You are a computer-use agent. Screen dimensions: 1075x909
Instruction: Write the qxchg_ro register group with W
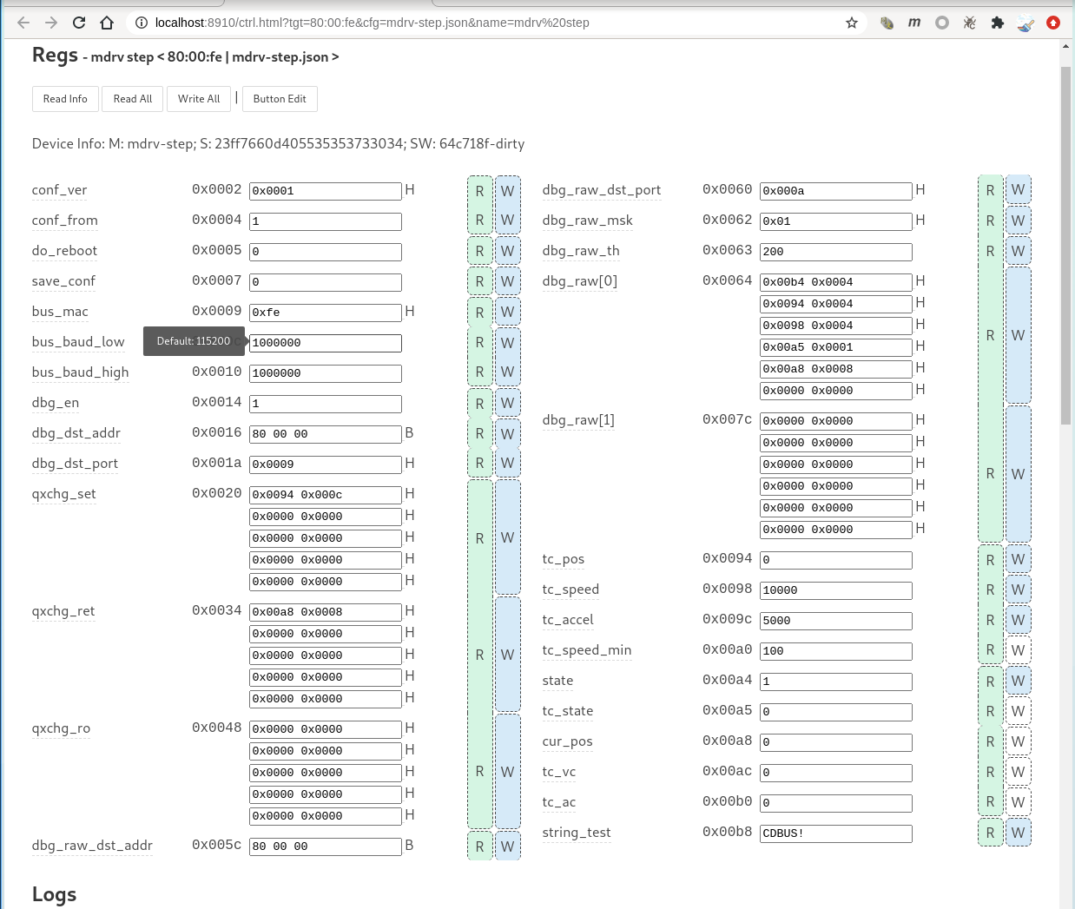point(508,771)
